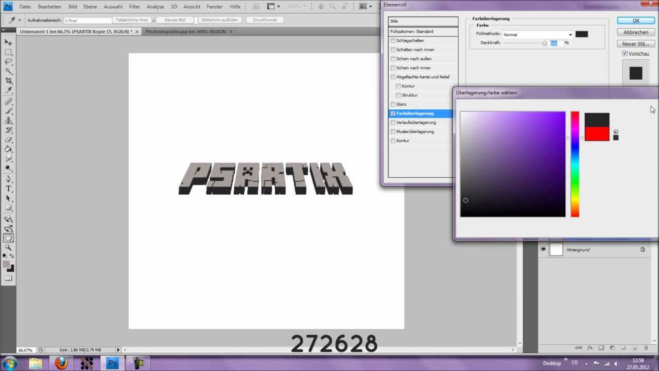Viewport: 659px width, 371px height.
Task: Select the 3D Camera Orbit tool
Action: point(8,229)
